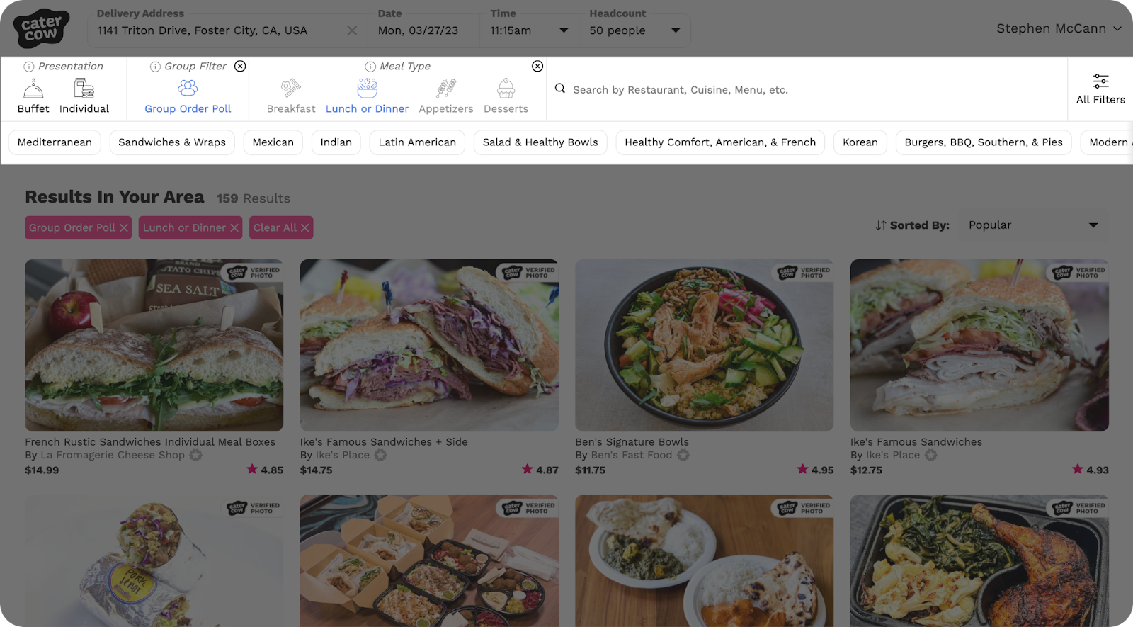This screenshot has width=1133, height=627.
Task: Click the Meal Type info icon
Action: (x=370, y=67)
